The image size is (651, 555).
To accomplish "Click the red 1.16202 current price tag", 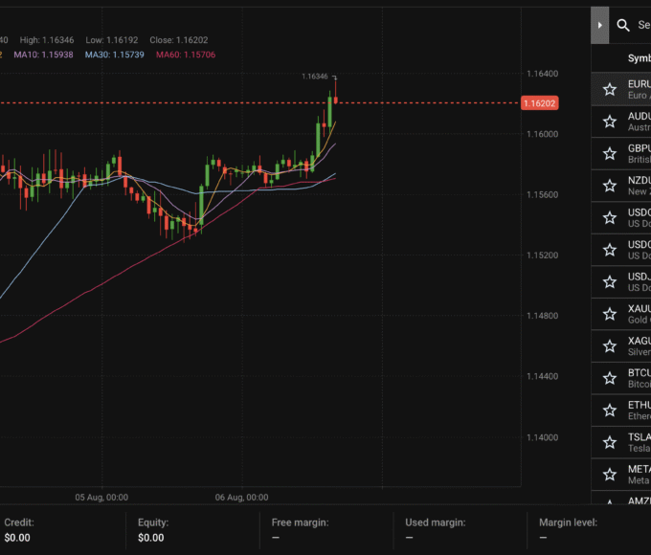I will (540, 102).
